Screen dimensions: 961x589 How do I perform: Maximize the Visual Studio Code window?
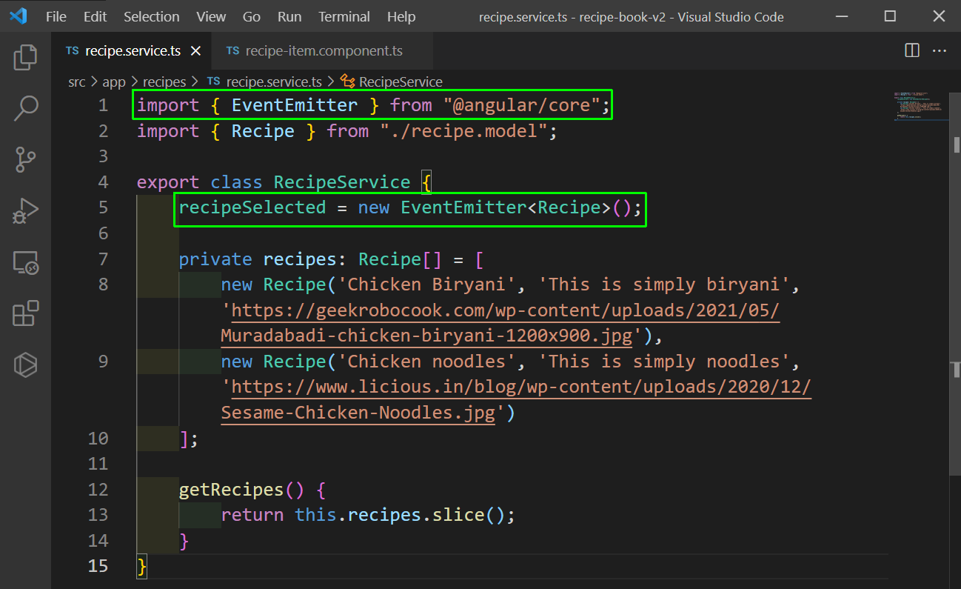890,16
